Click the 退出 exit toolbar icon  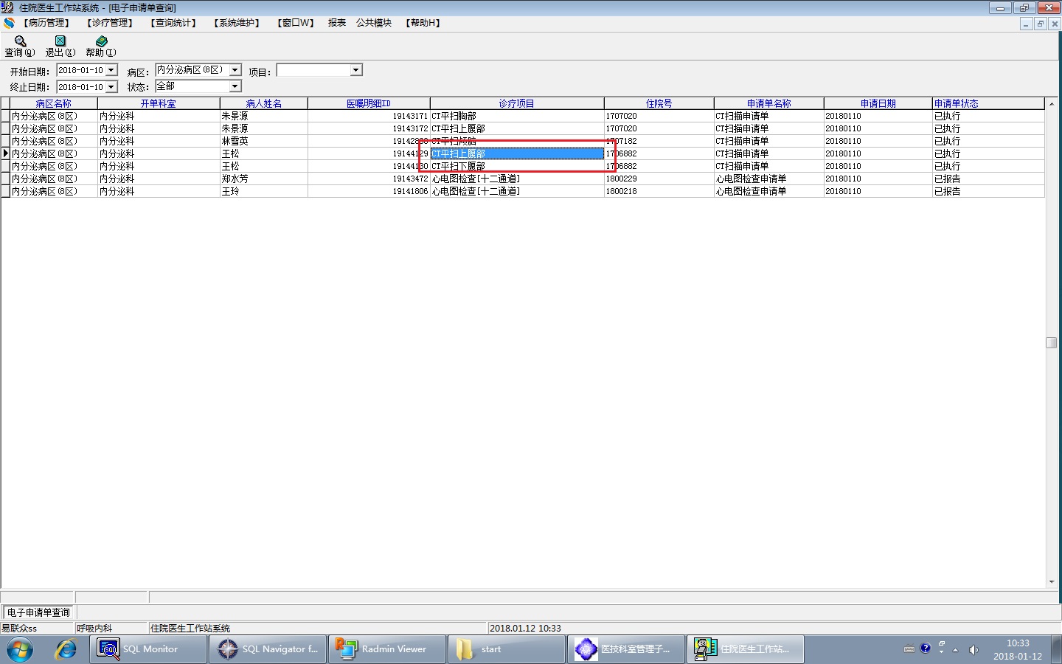click(60, 41)
